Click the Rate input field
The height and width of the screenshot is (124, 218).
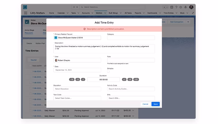(x=131, y=60)
